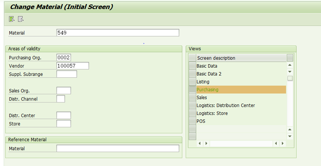Image resolution: width=321 pixels, height=166 pixels.
Task: Select the POS view row
Action: 241,121
